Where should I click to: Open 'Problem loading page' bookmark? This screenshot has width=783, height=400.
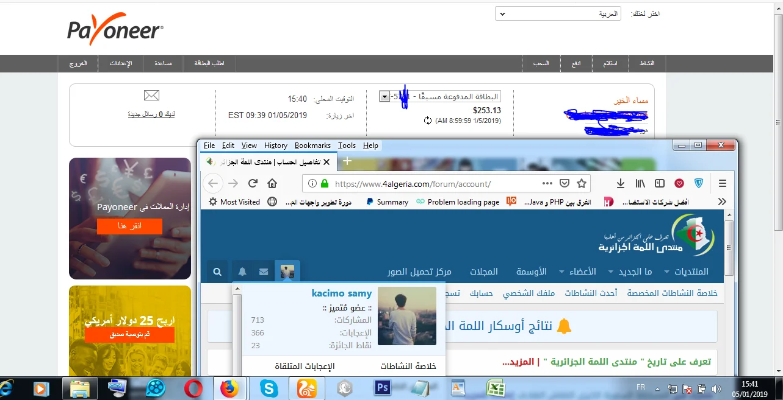click(x=457, y=202)
